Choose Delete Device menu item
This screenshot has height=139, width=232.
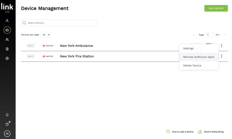click(199, 65)
